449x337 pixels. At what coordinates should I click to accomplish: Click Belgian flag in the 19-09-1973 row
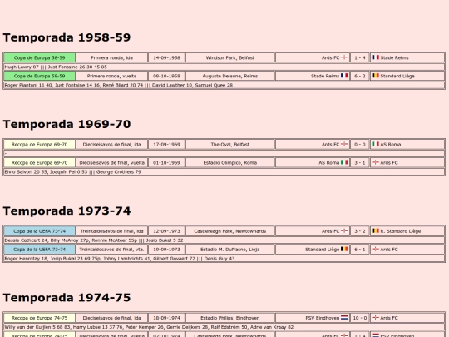click(344, 250)
